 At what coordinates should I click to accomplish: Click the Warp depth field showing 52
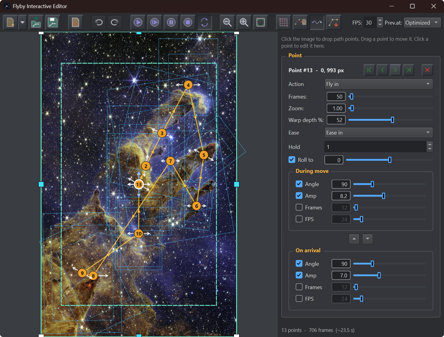(336, 120)
